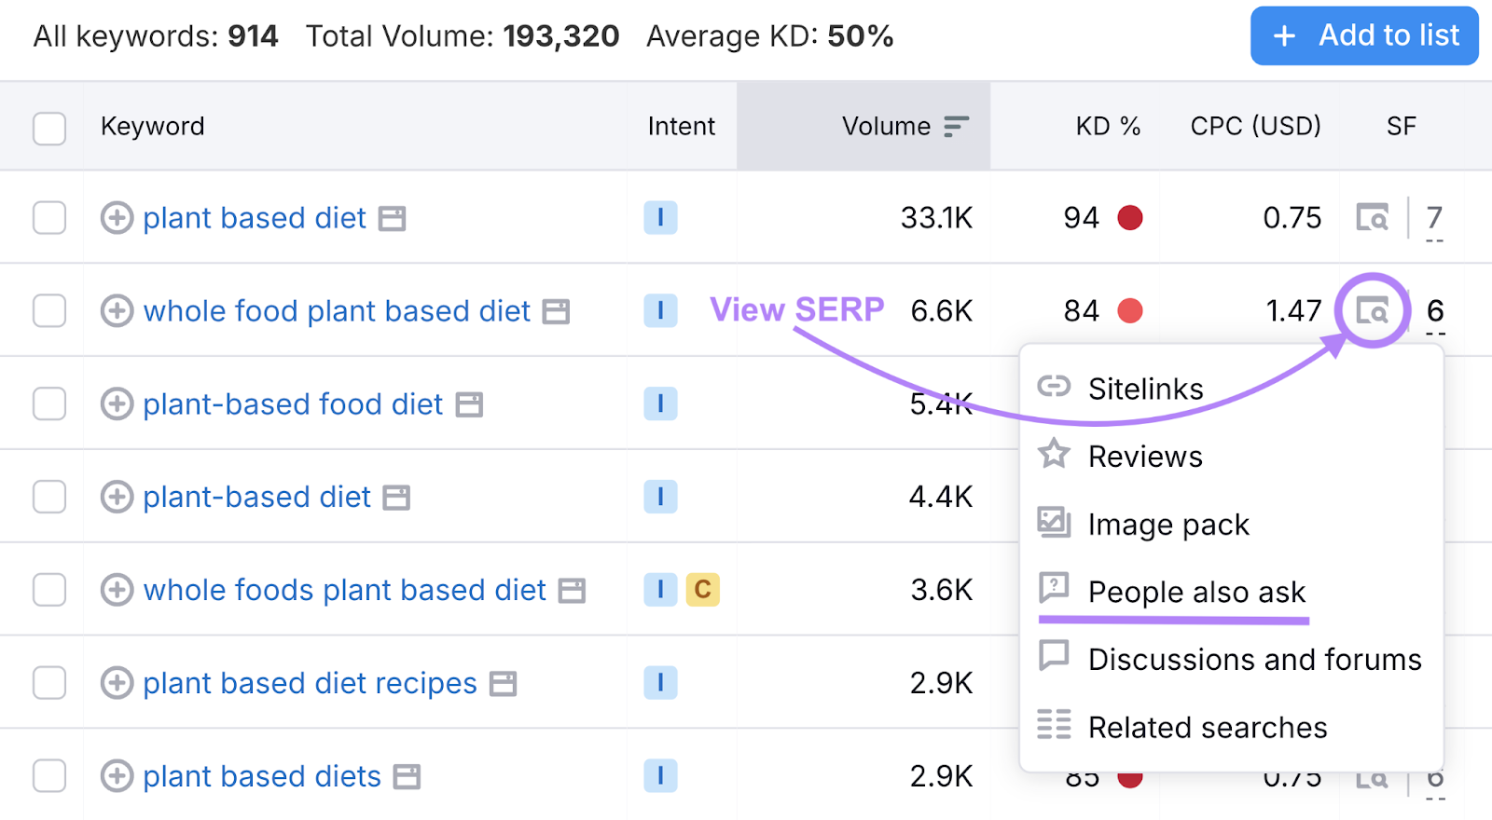Click the Image pack icon
Viewport: 1492px width, 820px height.
pos(1055,524)
